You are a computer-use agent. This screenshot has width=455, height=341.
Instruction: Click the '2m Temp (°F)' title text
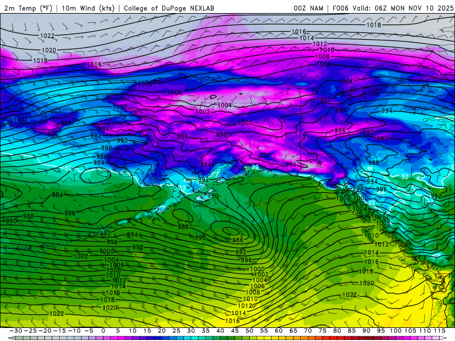[28, 8]
